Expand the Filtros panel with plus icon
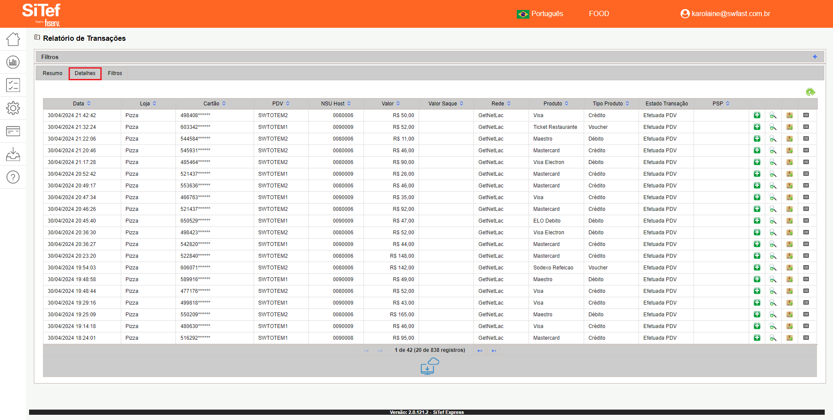 pos(815,57)
